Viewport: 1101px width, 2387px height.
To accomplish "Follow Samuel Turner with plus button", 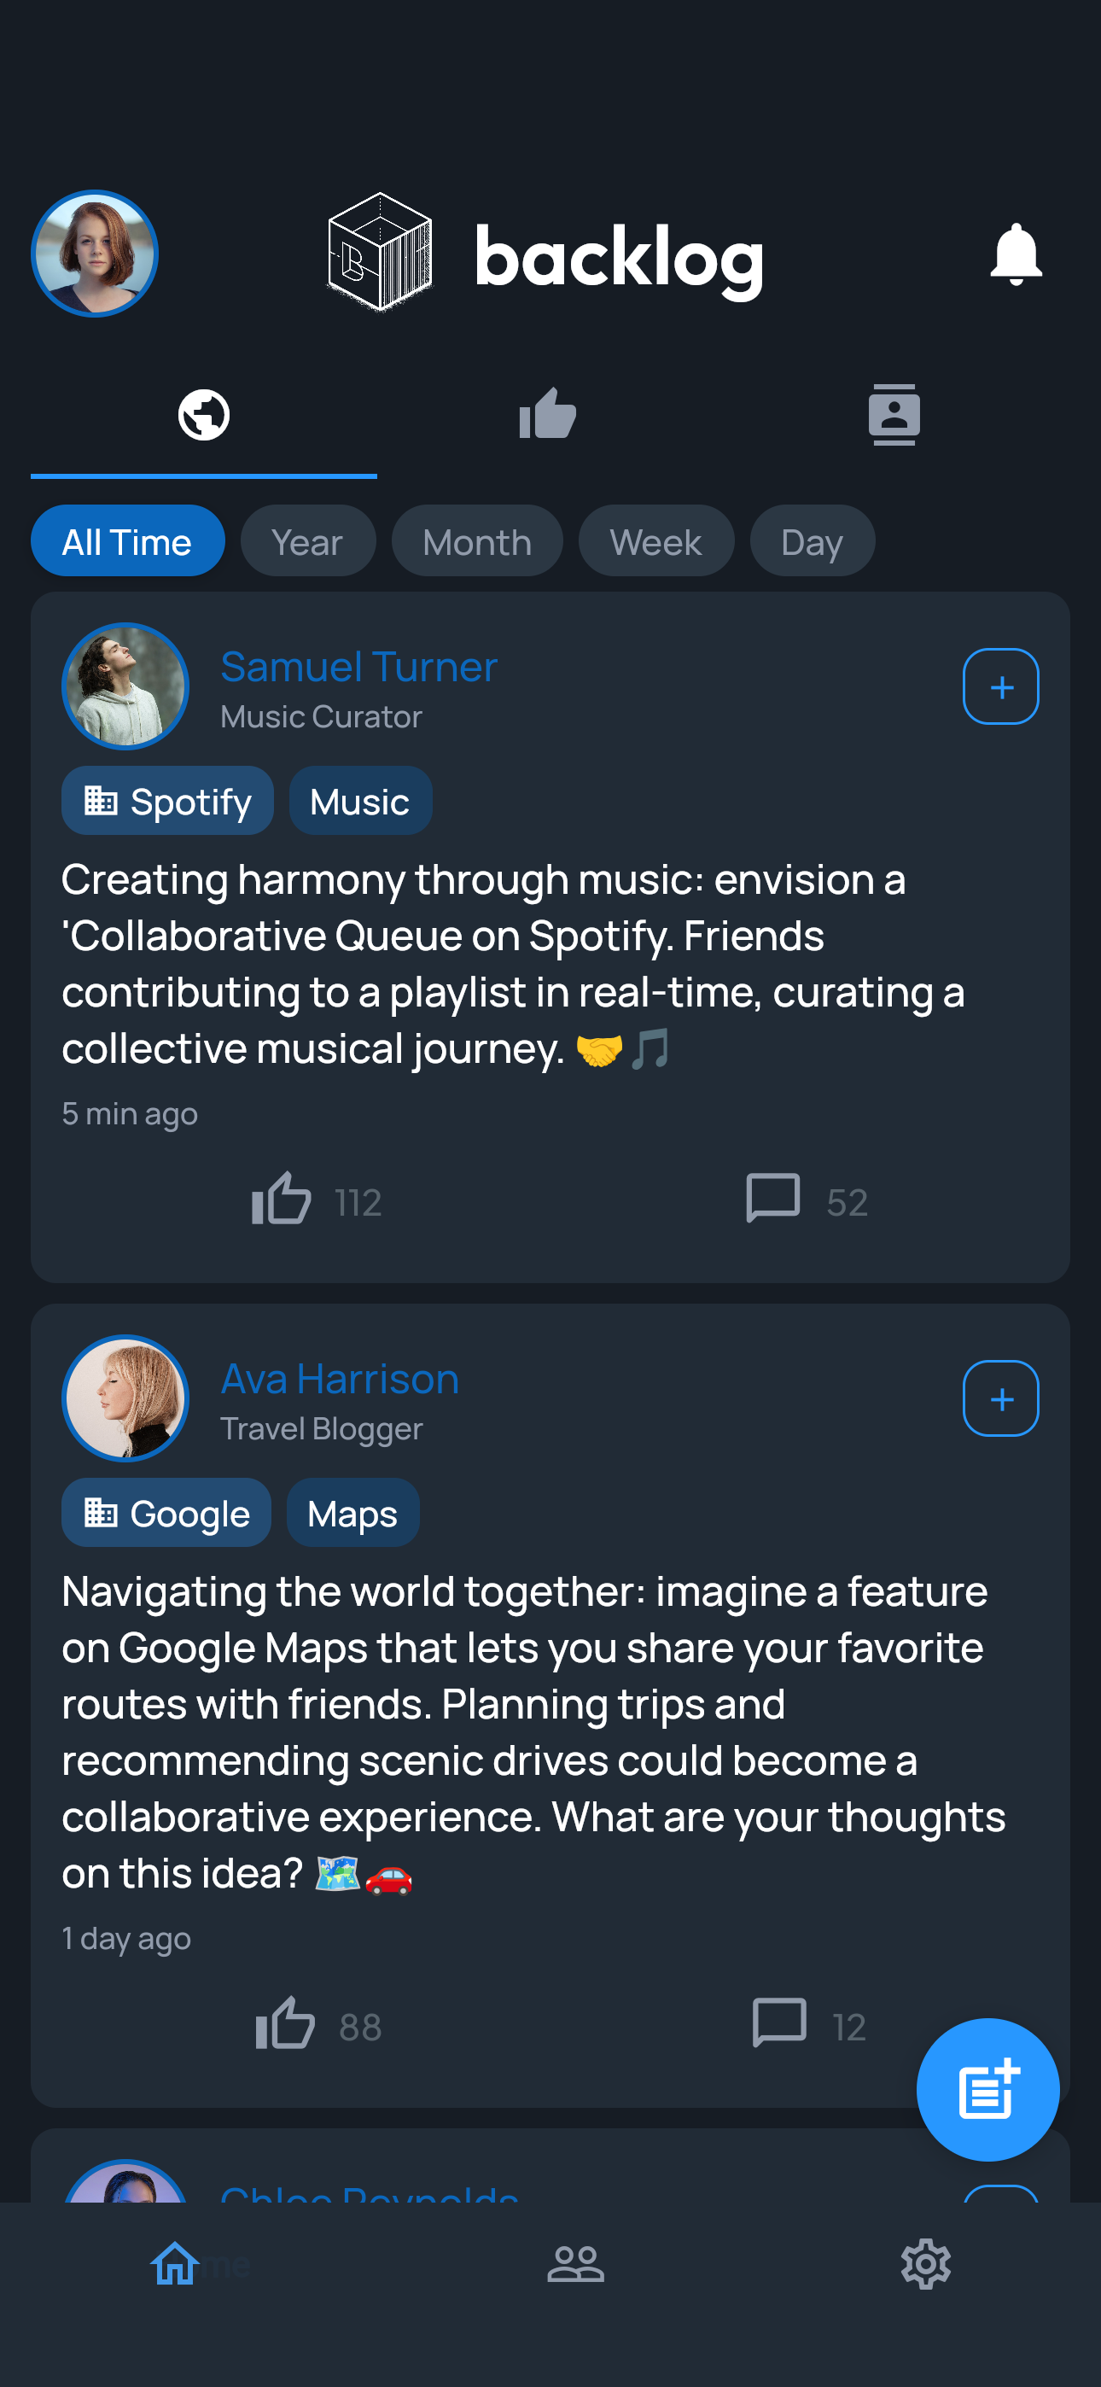I will [1000, 686].
